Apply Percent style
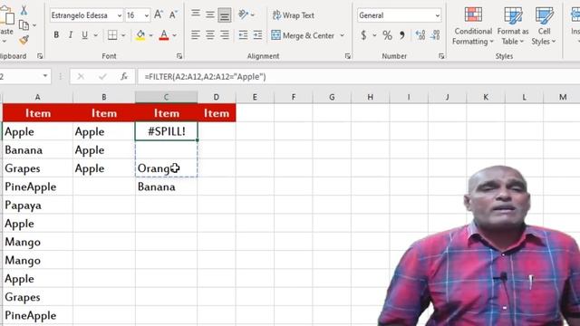This screenshot has height=326, width=580. pyautogui.click(x=387, y=35)
